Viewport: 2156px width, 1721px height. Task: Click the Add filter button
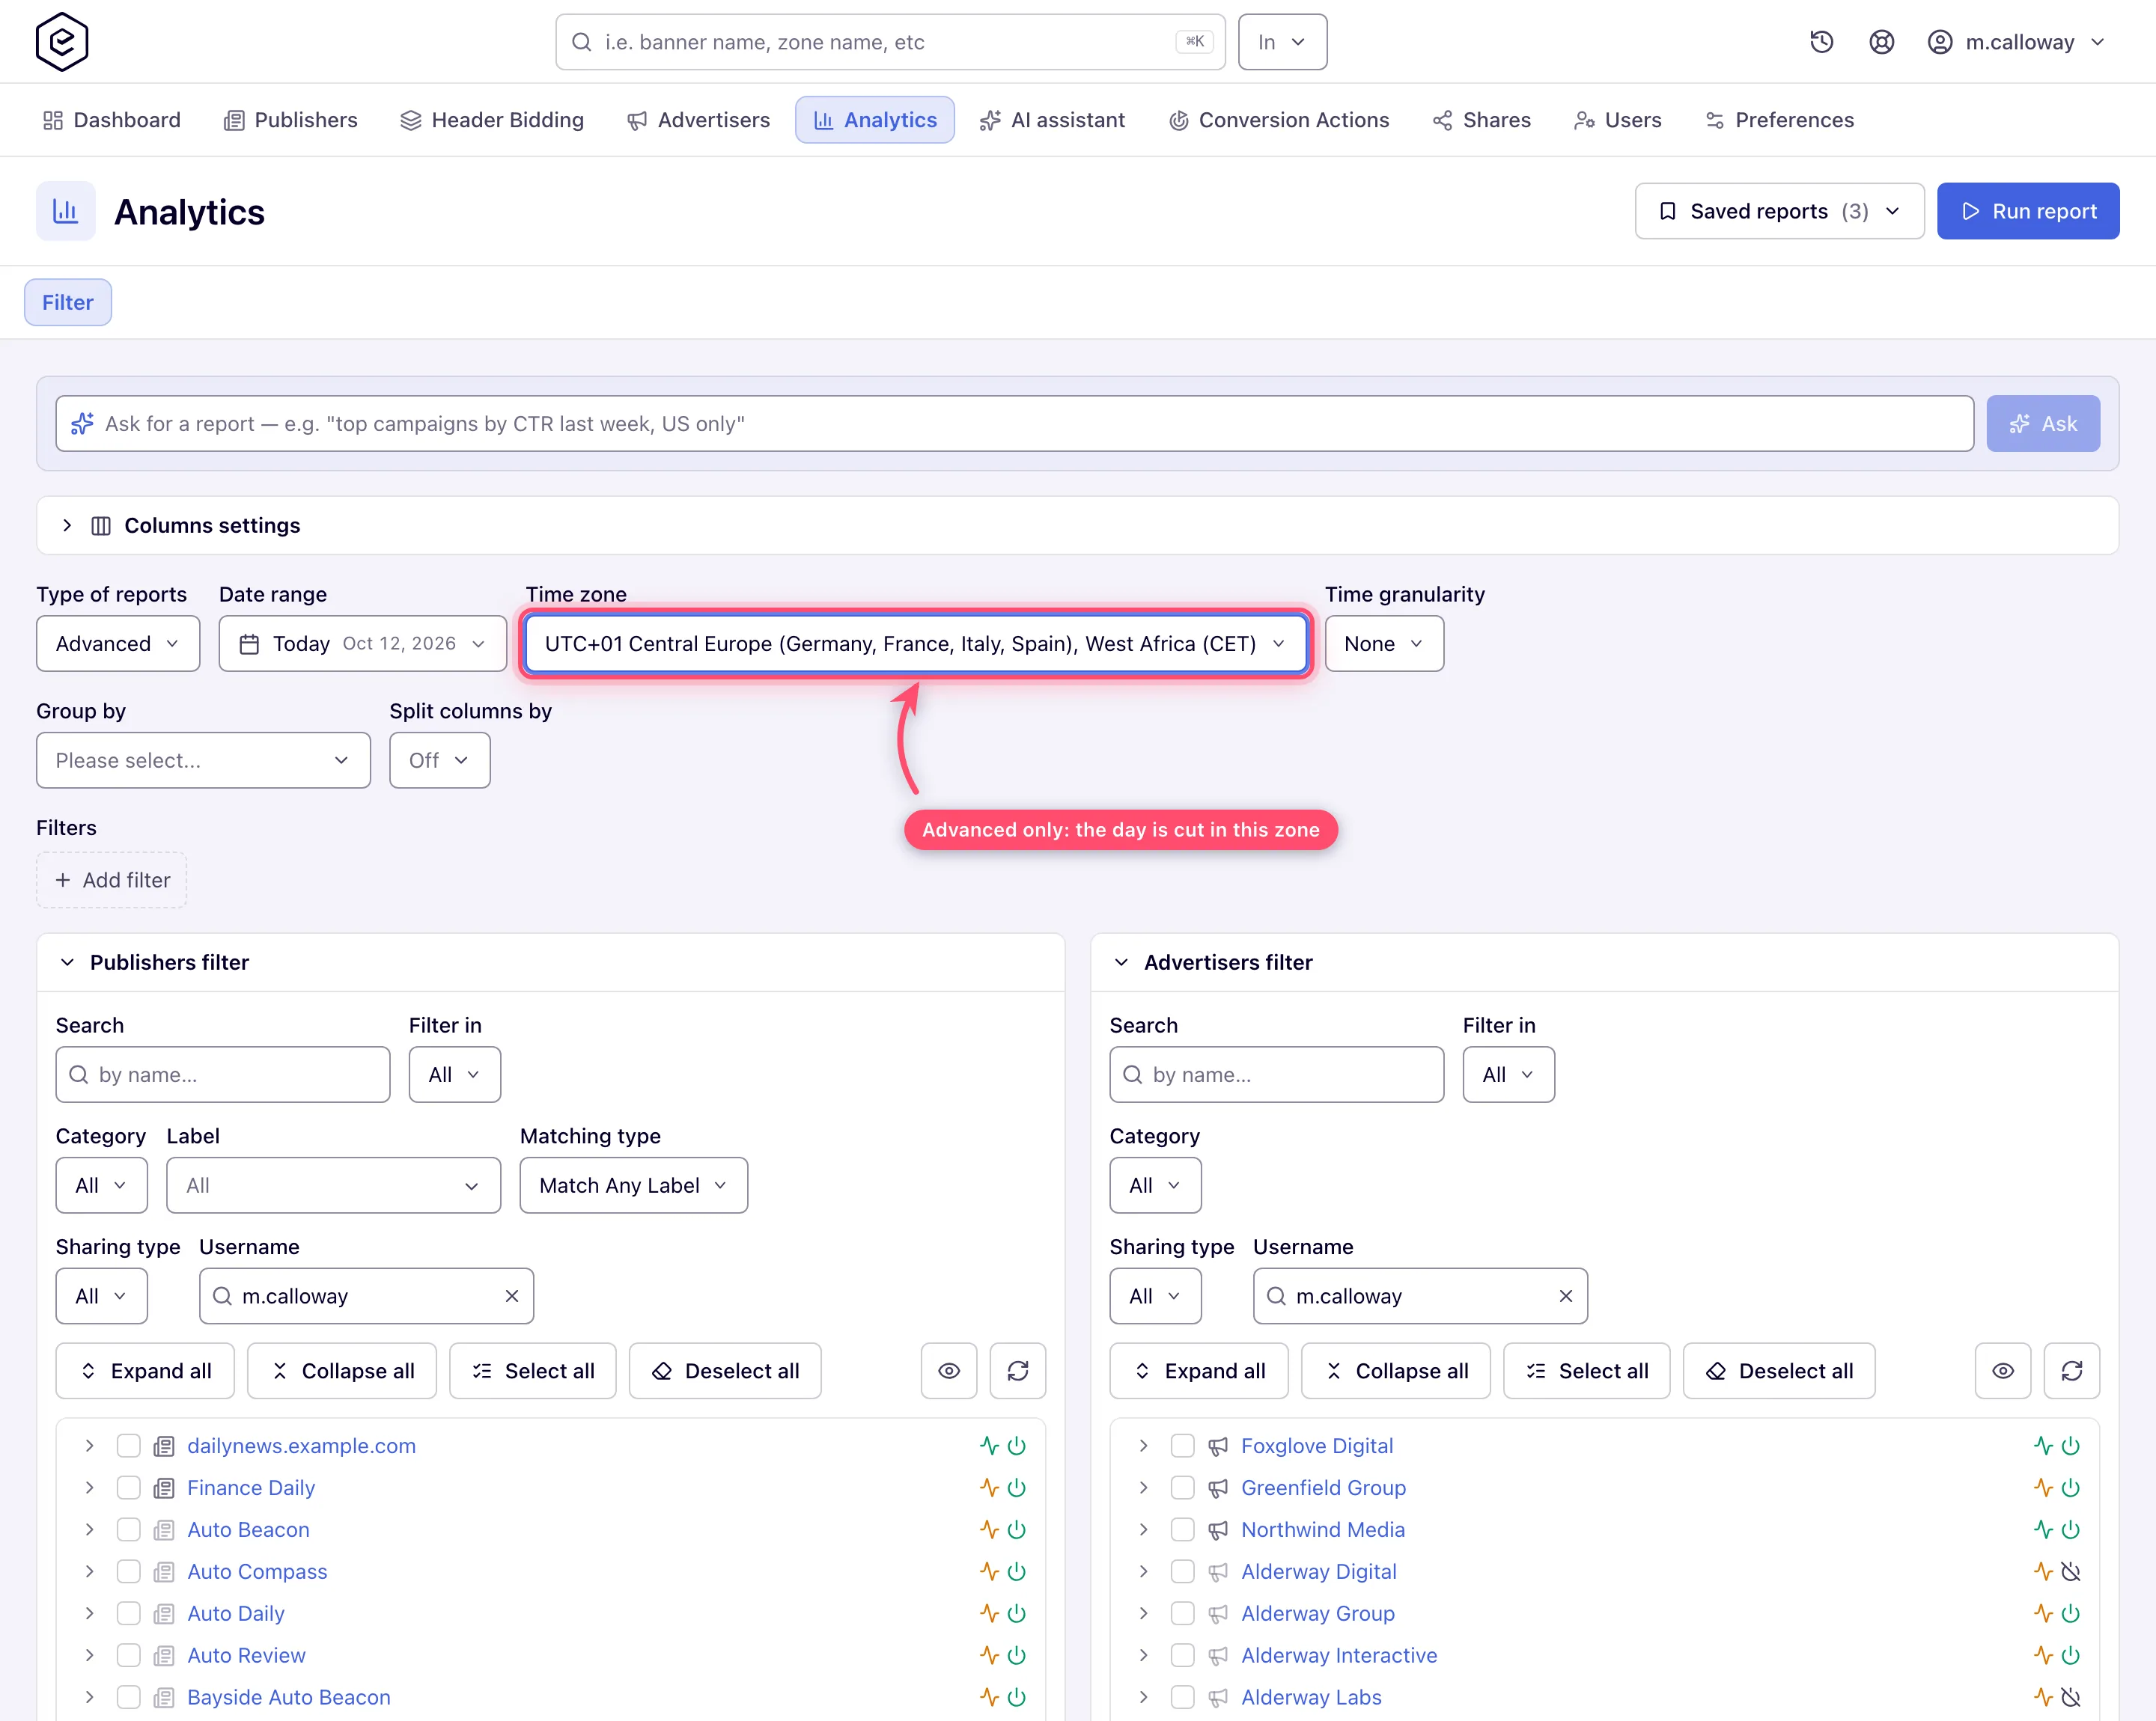click(x=112, y=881)
